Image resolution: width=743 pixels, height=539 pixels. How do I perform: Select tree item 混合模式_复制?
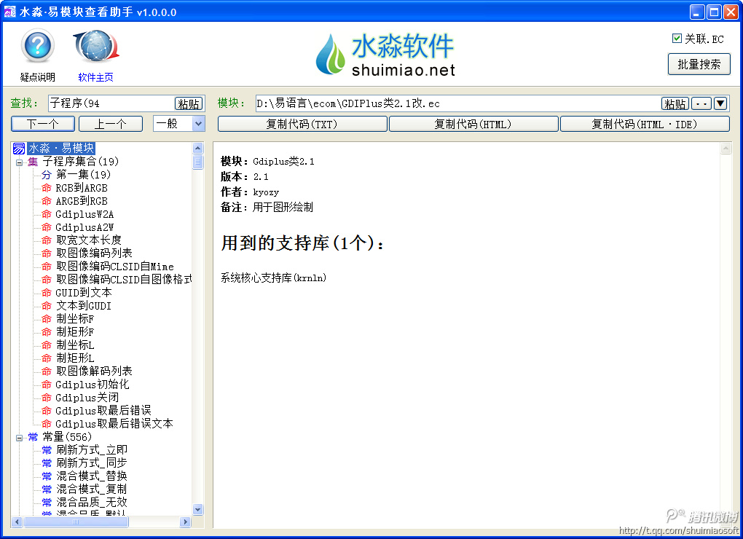92,489
